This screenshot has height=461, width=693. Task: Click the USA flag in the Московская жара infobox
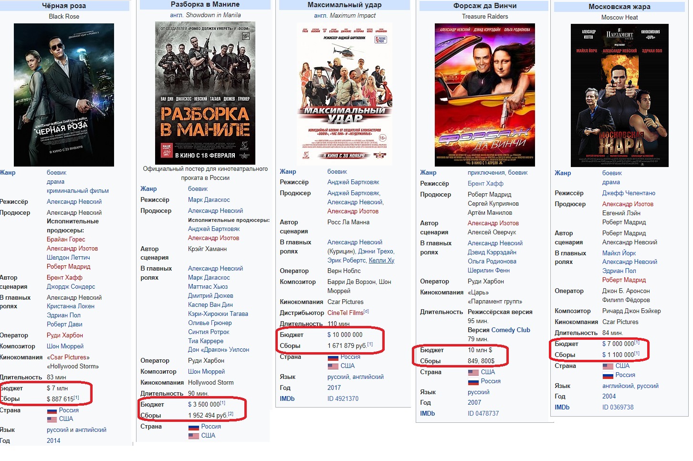tap(608, 366)
